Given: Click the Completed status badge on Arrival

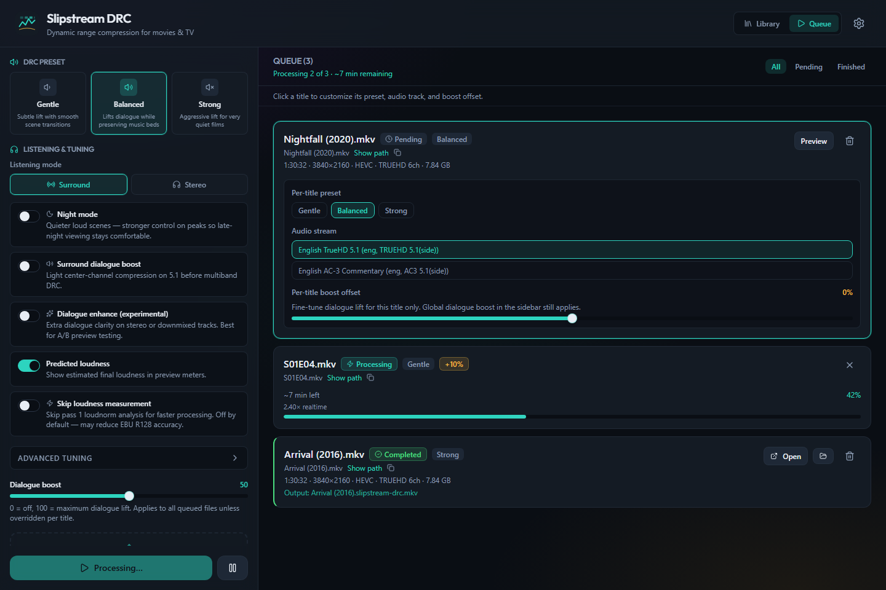Looking at the screenshot, I should [x=398, y=455].
